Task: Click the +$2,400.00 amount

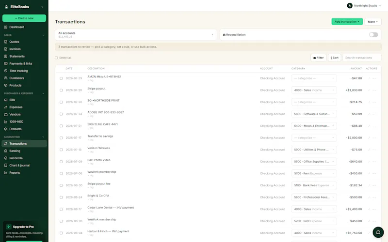Action: (x=354, y=209)
